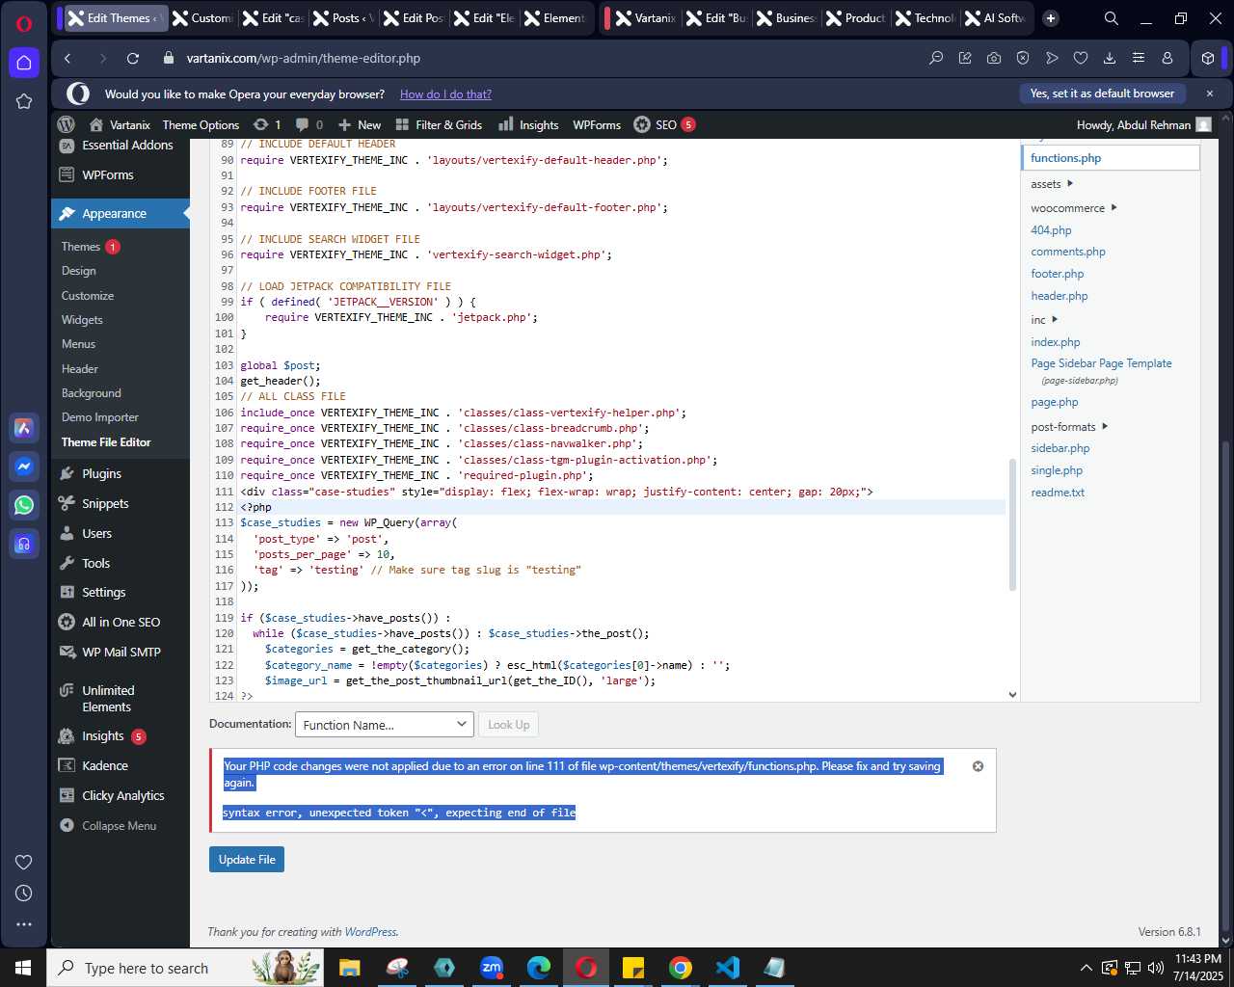Click the Windows taskbar search box

pos(186,968)
